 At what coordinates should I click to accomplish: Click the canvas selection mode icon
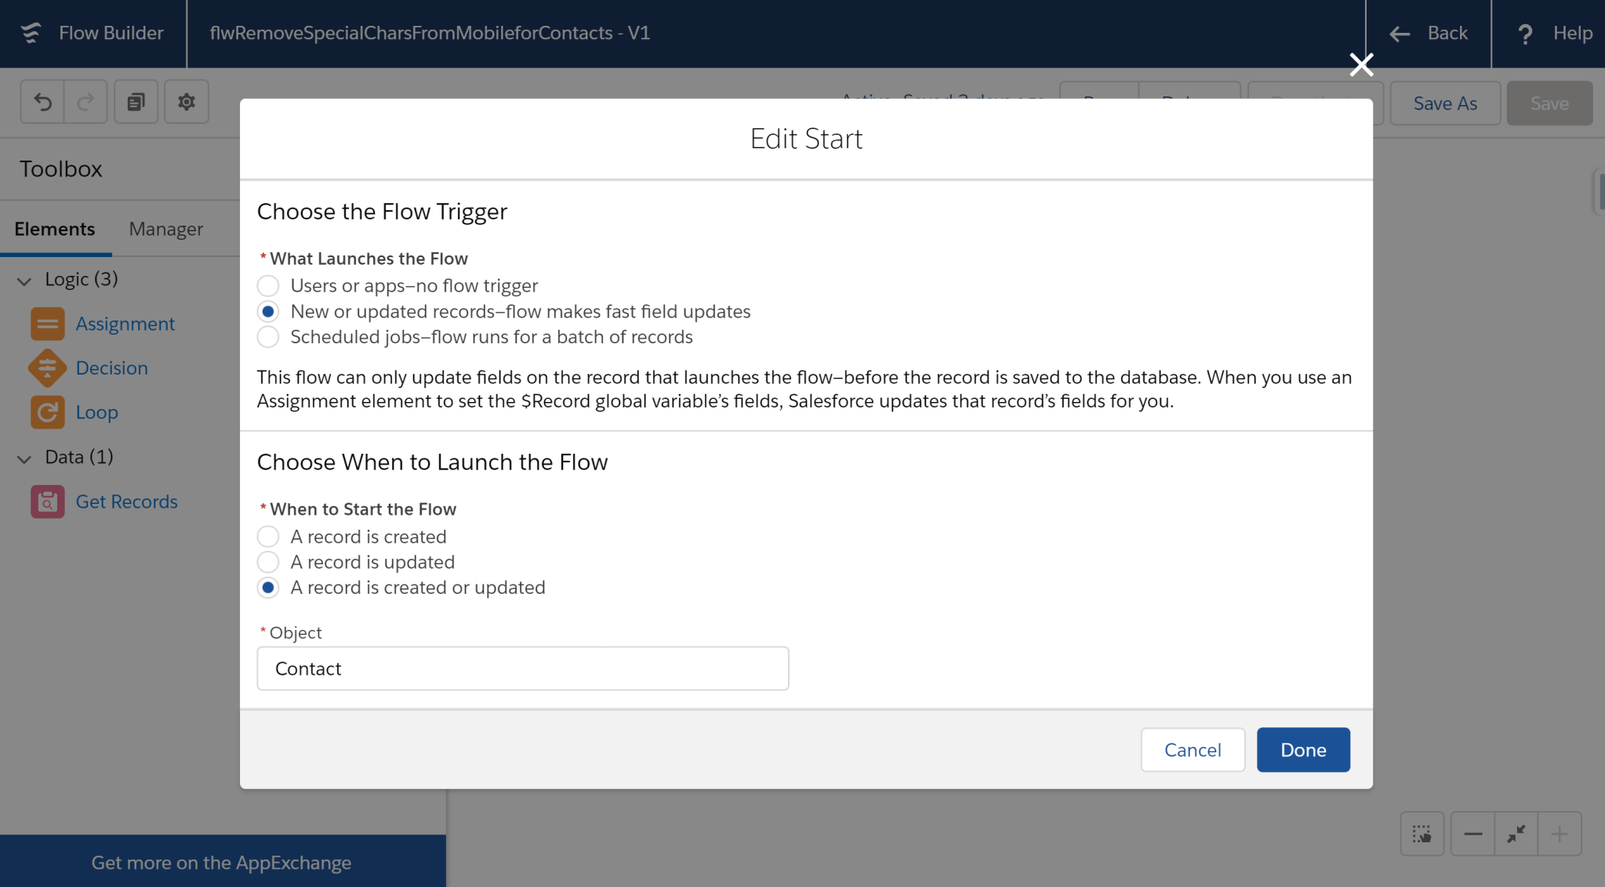pyautogui.click(x=1422, y=834)
